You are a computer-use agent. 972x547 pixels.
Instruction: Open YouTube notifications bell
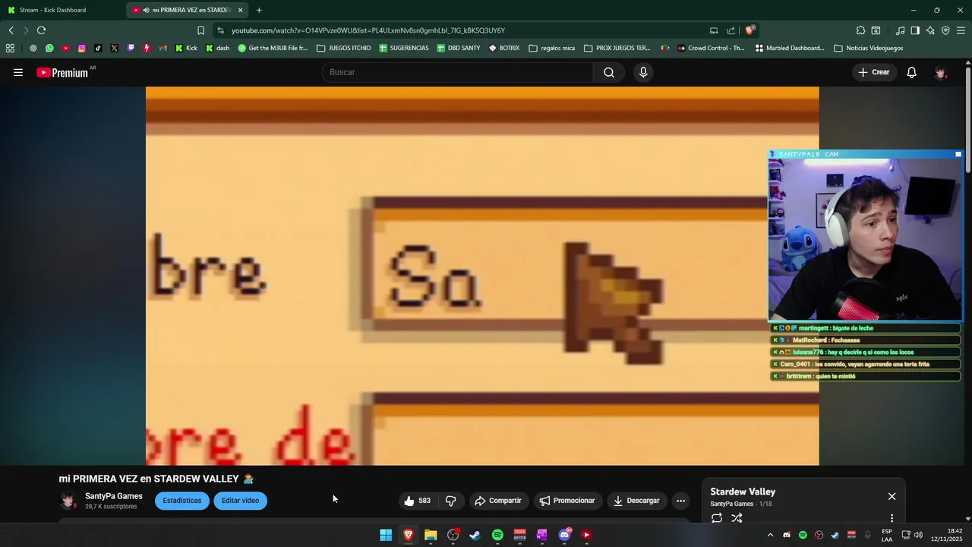point(911,72)
